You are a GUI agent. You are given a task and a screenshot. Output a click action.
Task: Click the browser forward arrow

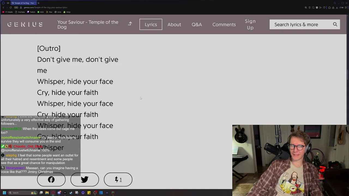(7, 7)
